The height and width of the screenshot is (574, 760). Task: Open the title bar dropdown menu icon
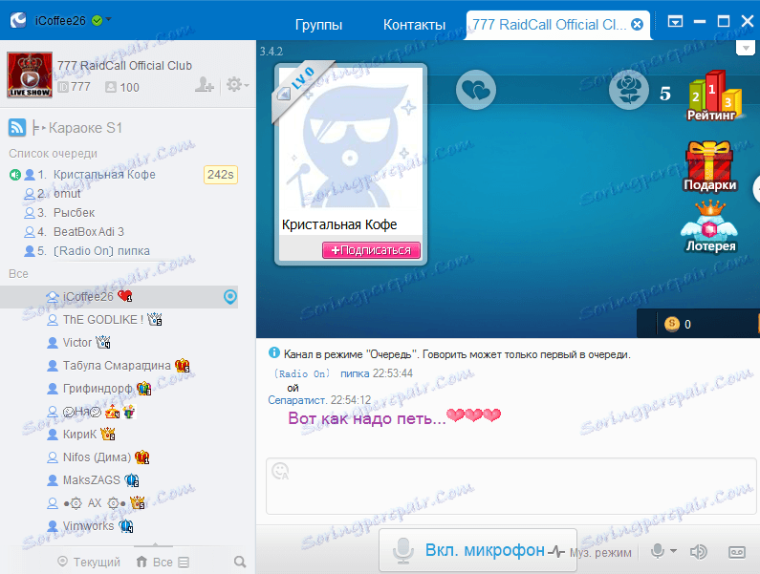click(x=675, y=21)
